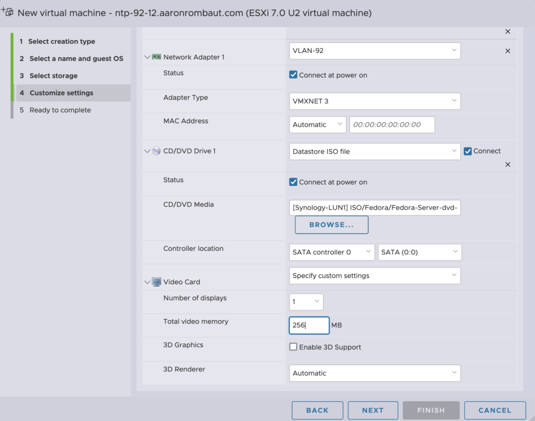
Task: Go to Select storage step
Action: click(53, 76)
